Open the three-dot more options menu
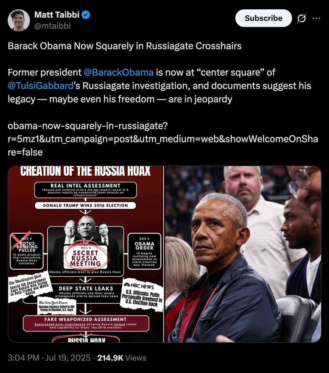Image resolution: width=329 pixels, height=373 pixels. (316, 18)
